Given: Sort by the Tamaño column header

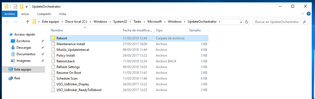Looking at the screenshot, I should coord(198,30).
